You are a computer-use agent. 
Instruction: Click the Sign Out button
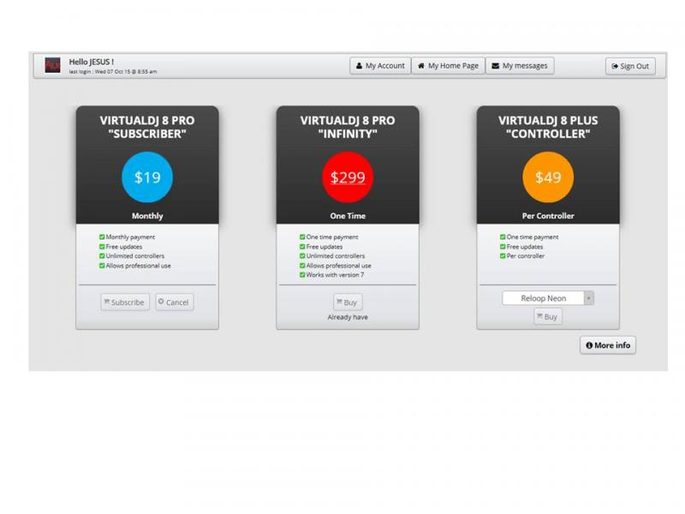(x=630, y=66)
